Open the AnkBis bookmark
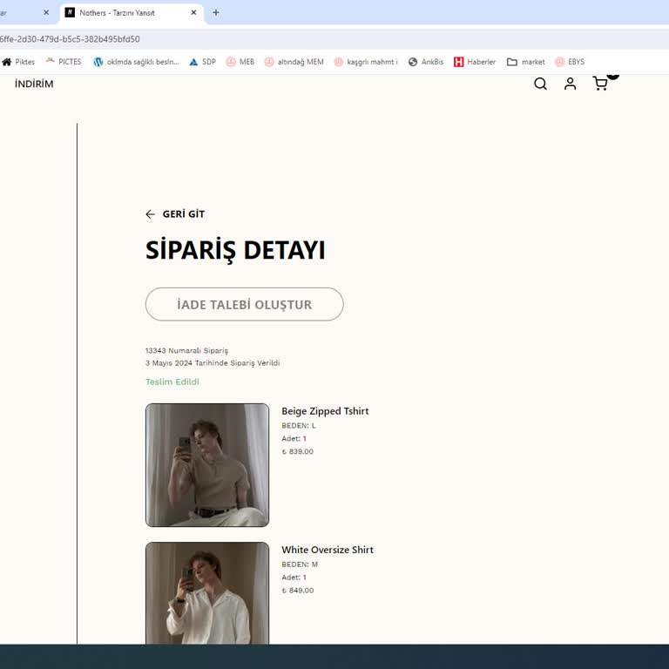 (x=426, y=62)
